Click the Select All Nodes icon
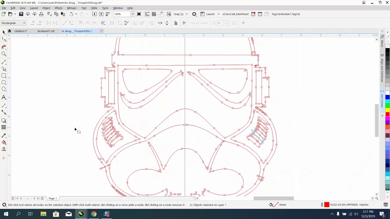Image resolution: width=390 pixels, height=219 pixels. pos(184,23)
